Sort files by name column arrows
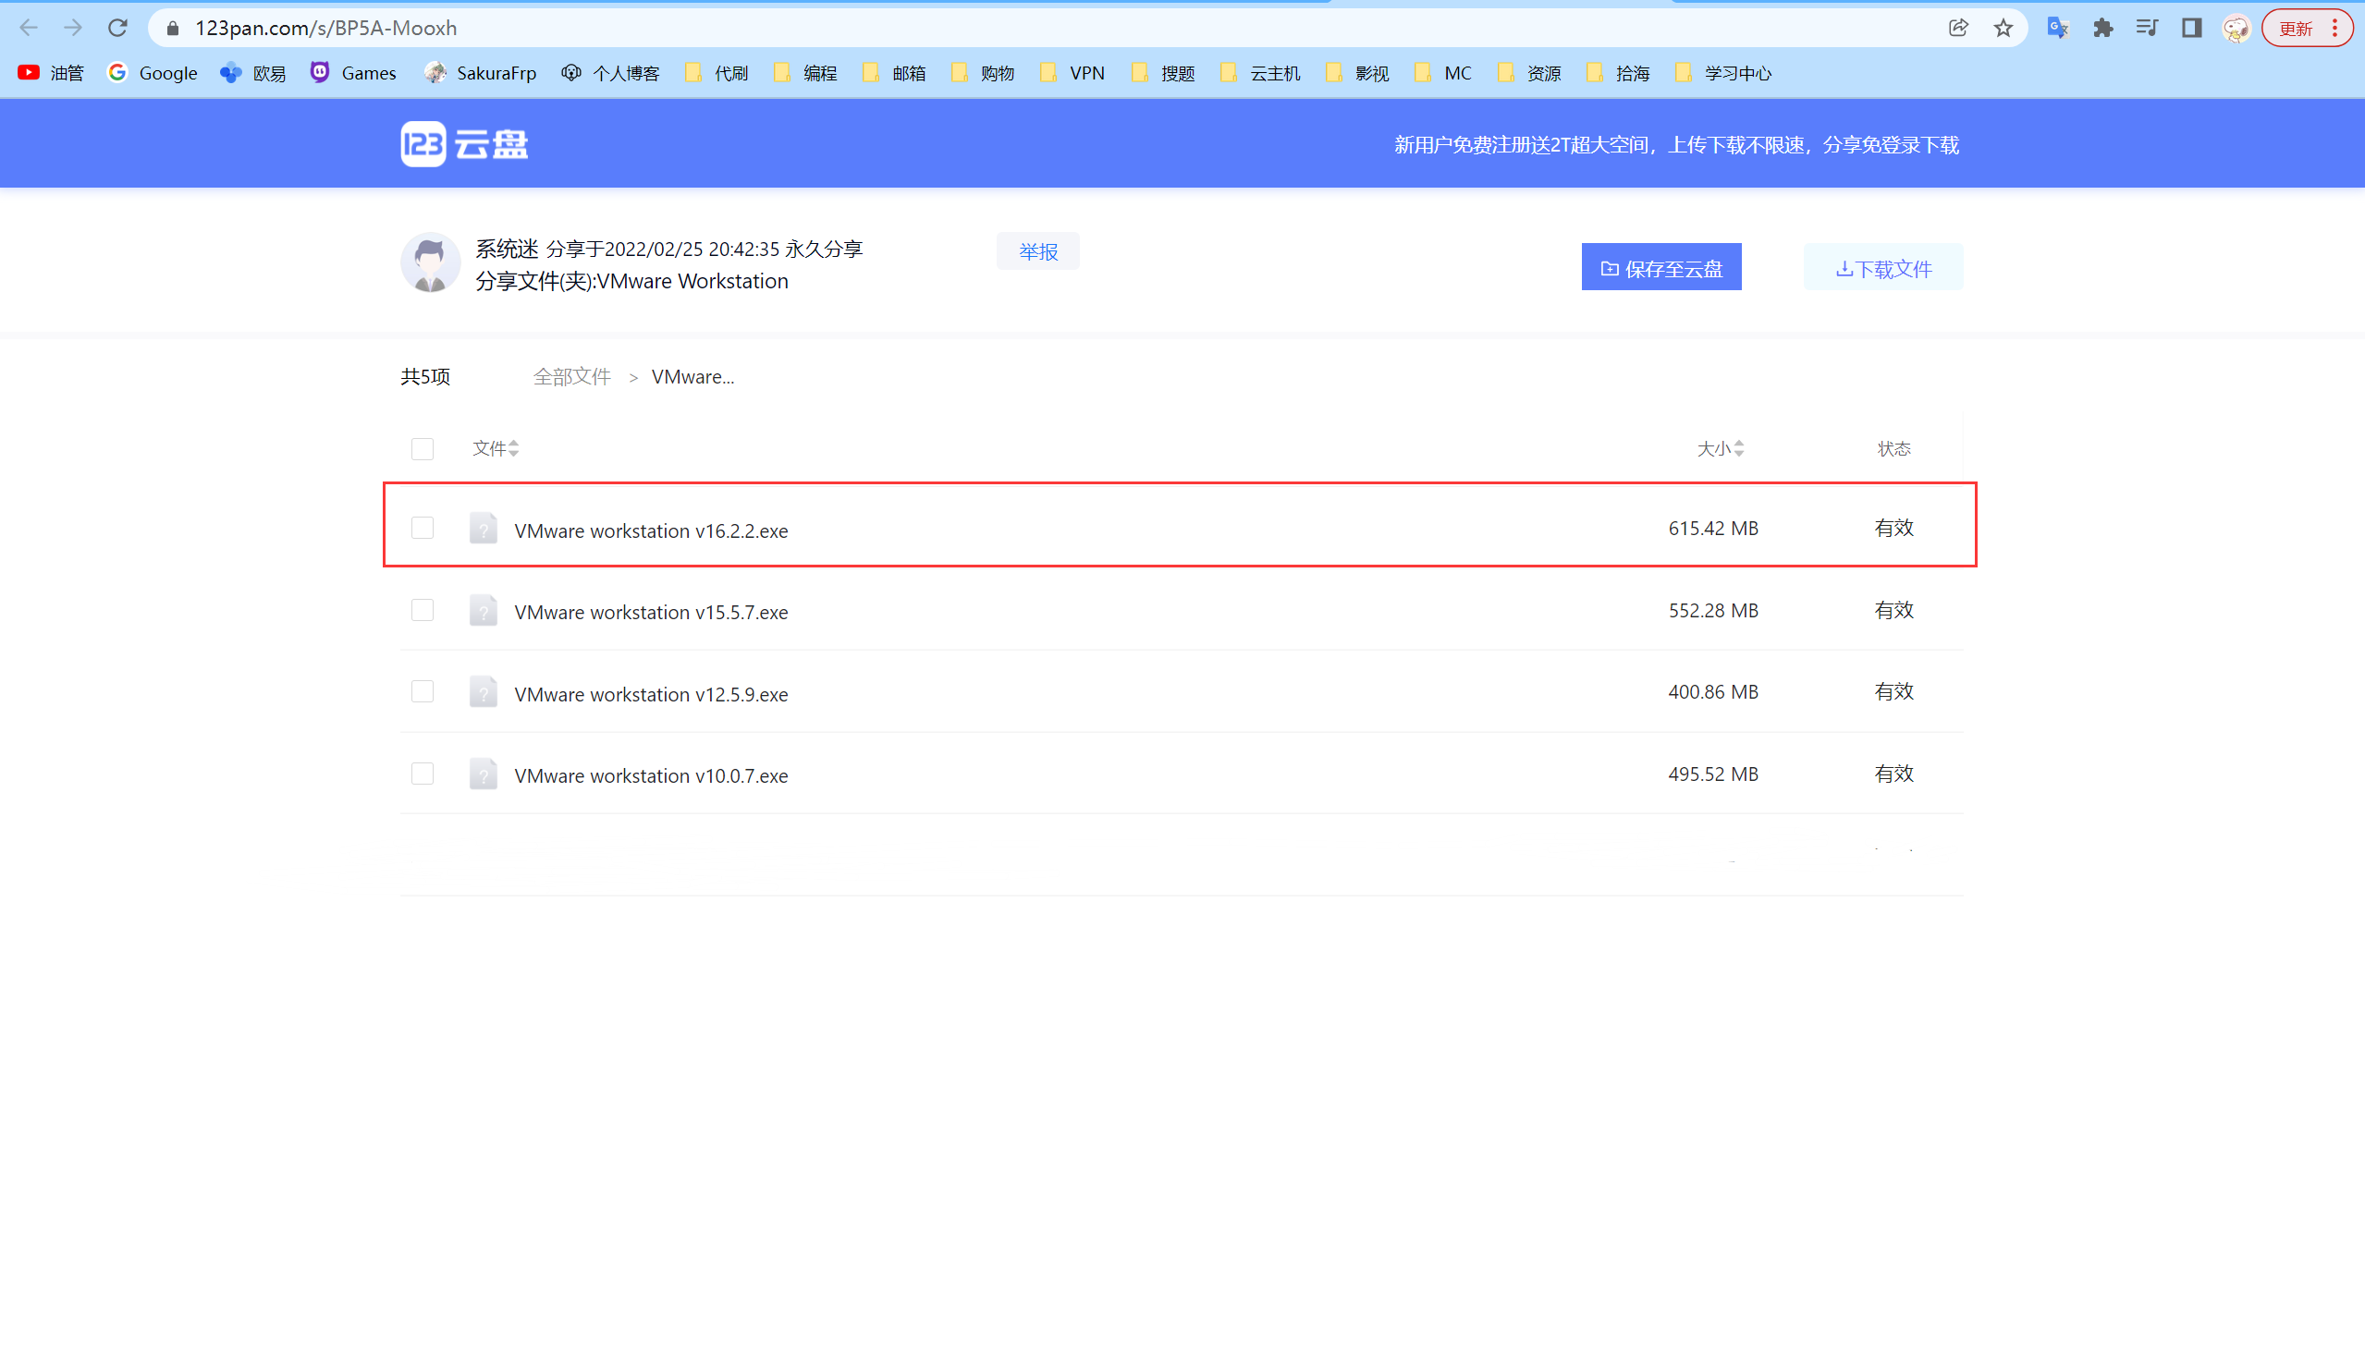 [x=514, y=449]
